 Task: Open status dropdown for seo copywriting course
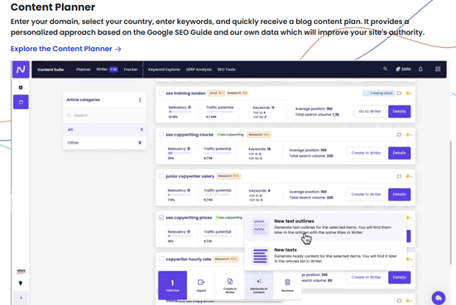point(409,135)
